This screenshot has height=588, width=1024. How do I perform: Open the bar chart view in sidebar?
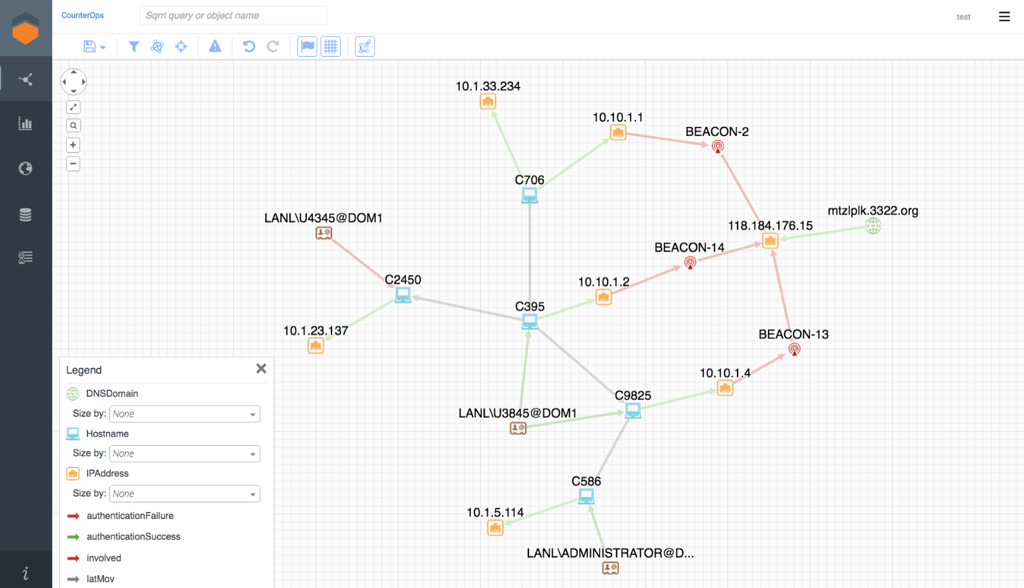click(26, 124)
